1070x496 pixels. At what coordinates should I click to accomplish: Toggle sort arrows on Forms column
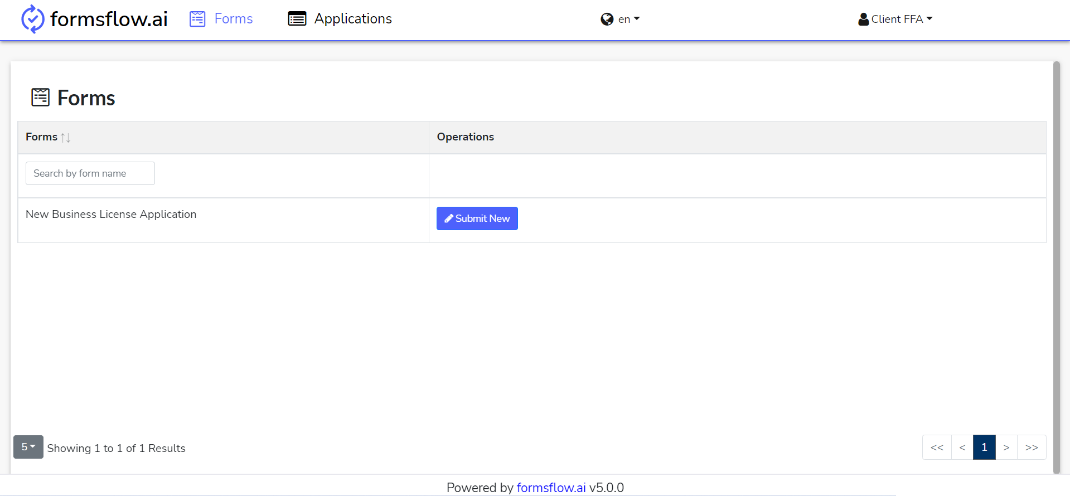pos(66,137)
